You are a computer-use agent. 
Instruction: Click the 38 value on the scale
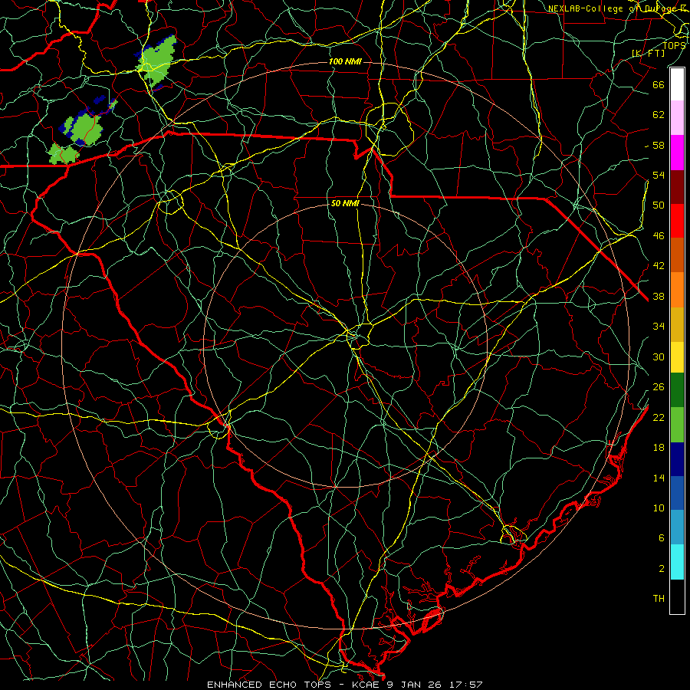pos(659,297)
